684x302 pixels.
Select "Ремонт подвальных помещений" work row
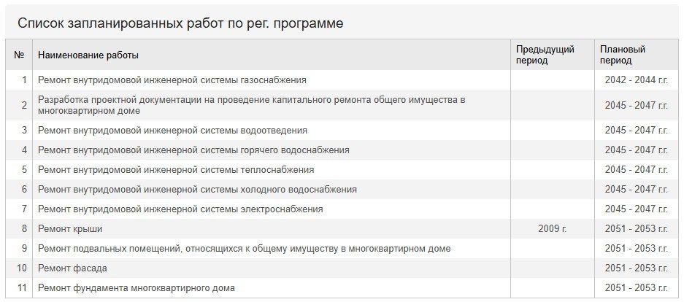245,248
